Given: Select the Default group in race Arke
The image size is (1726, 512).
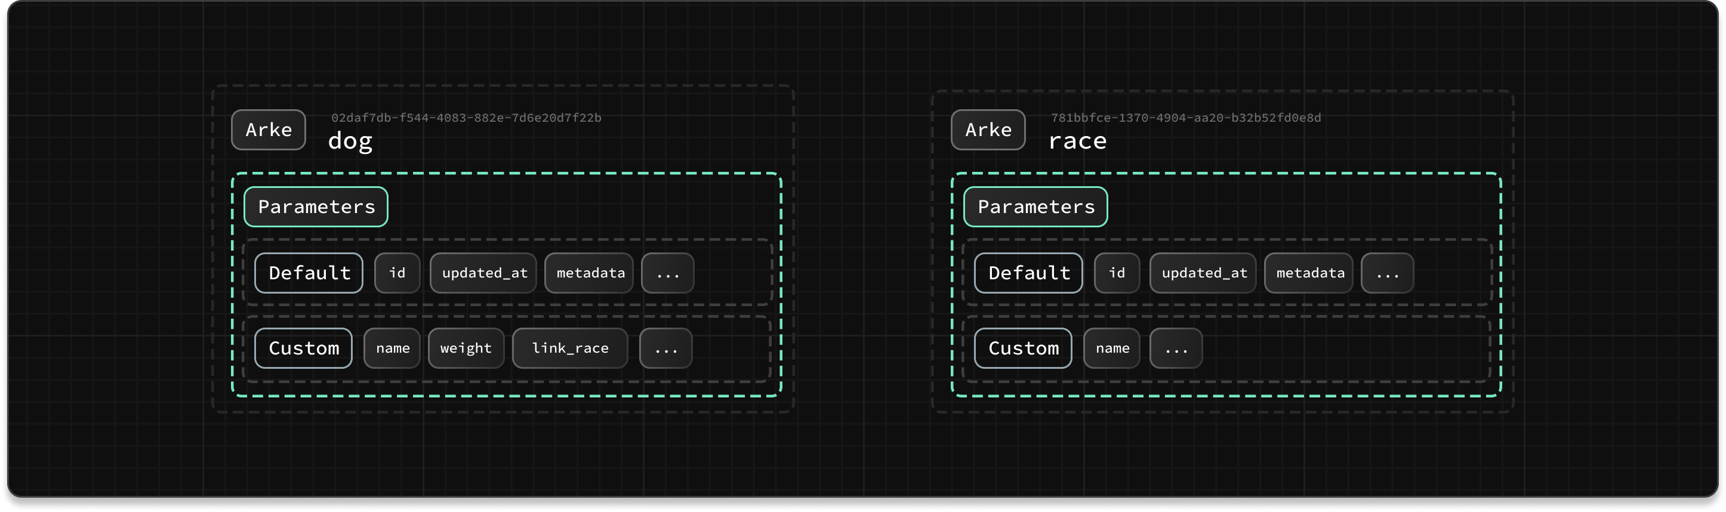Looking at the screenshot, I should (x=1028, y=273).
